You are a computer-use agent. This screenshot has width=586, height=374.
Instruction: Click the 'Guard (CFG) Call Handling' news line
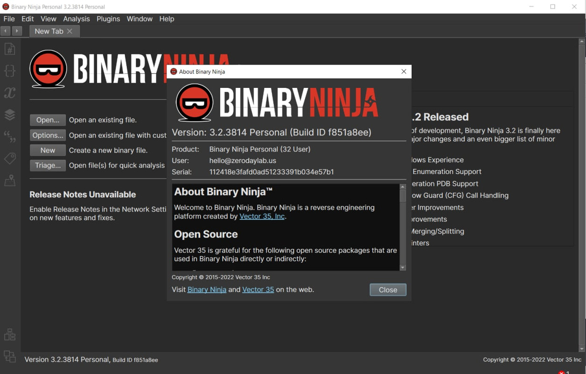click(x=460, y=195)
